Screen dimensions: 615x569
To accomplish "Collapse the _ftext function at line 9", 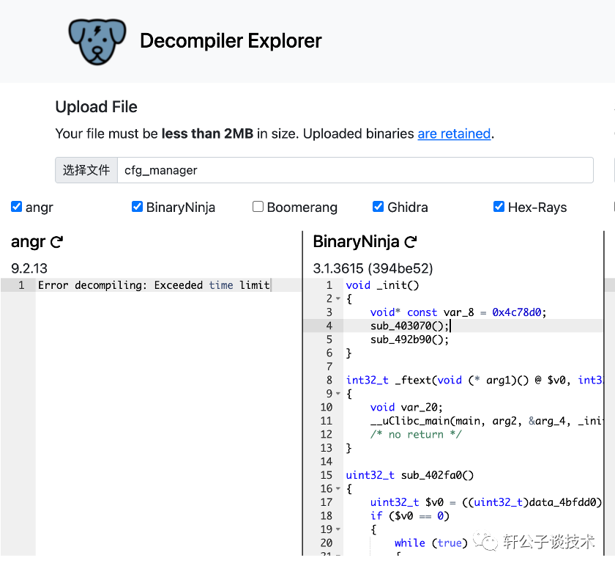I will tap(338, 394).
